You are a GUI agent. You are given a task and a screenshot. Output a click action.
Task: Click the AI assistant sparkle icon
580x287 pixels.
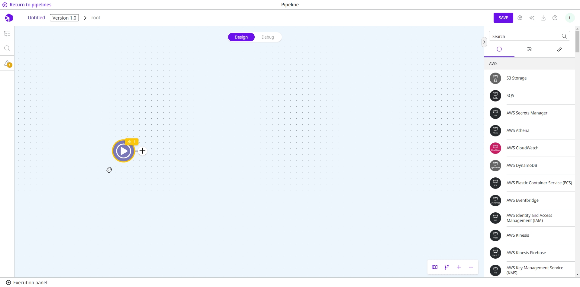(x=532, y=18)
